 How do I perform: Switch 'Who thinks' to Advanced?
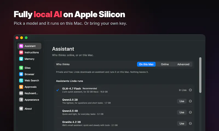[183, 64]
